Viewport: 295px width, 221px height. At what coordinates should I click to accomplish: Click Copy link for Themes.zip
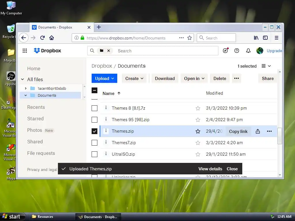click(x=238, y=131)
